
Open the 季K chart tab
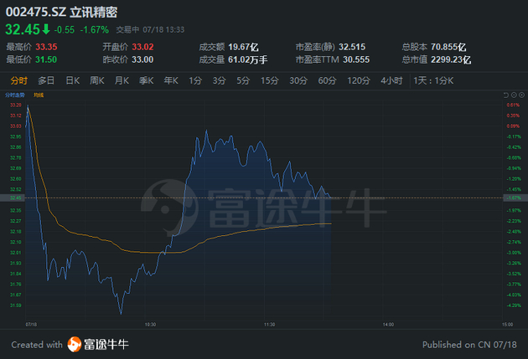pyautogui.click(x=147, y=80)
